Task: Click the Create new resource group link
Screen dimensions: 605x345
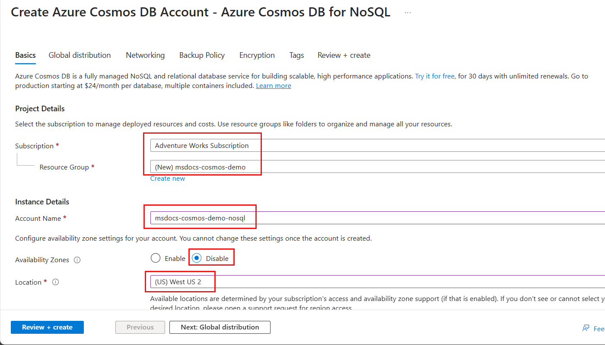Action: [x=167, y=178]
